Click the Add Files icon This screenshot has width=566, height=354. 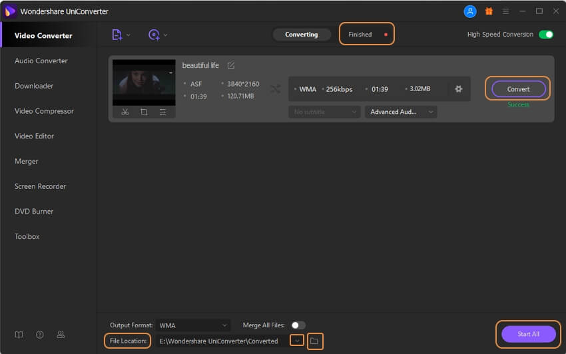coord(117,35)
